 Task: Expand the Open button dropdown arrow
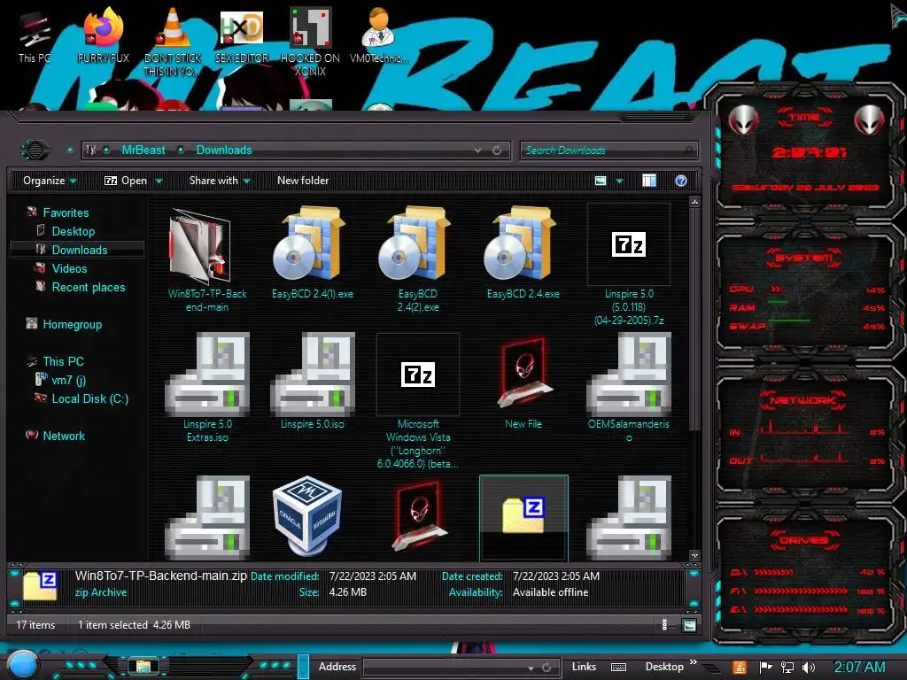coord(159,181)
